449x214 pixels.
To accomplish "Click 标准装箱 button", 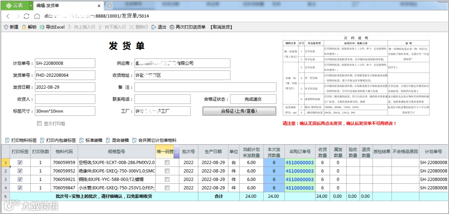I will coord(91,141).
